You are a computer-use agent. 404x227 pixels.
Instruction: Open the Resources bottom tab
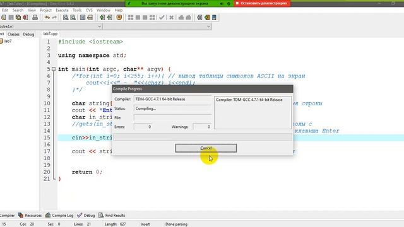click(x=30, y=215)
